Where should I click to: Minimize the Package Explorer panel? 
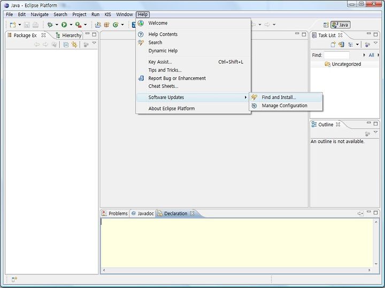tap(87, 34)
